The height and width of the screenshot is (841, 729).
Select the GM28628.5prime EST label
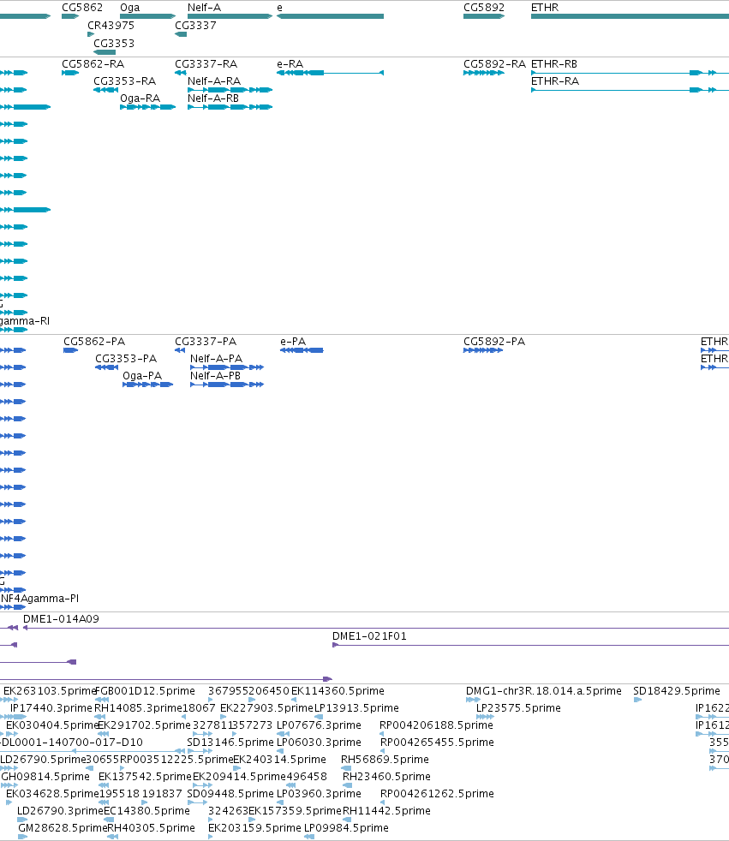point(63,827)
